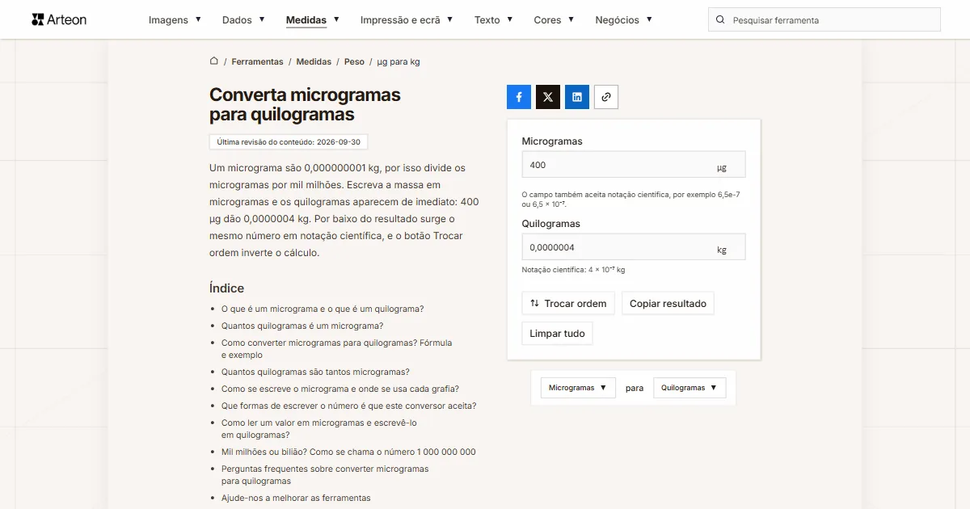Expand Impressão e ecrã menu
Screen dimensions: 970x509
(x=407, y=20)
